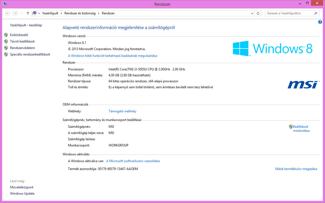Click the blue help question mark icon

[x=320, y=22]
